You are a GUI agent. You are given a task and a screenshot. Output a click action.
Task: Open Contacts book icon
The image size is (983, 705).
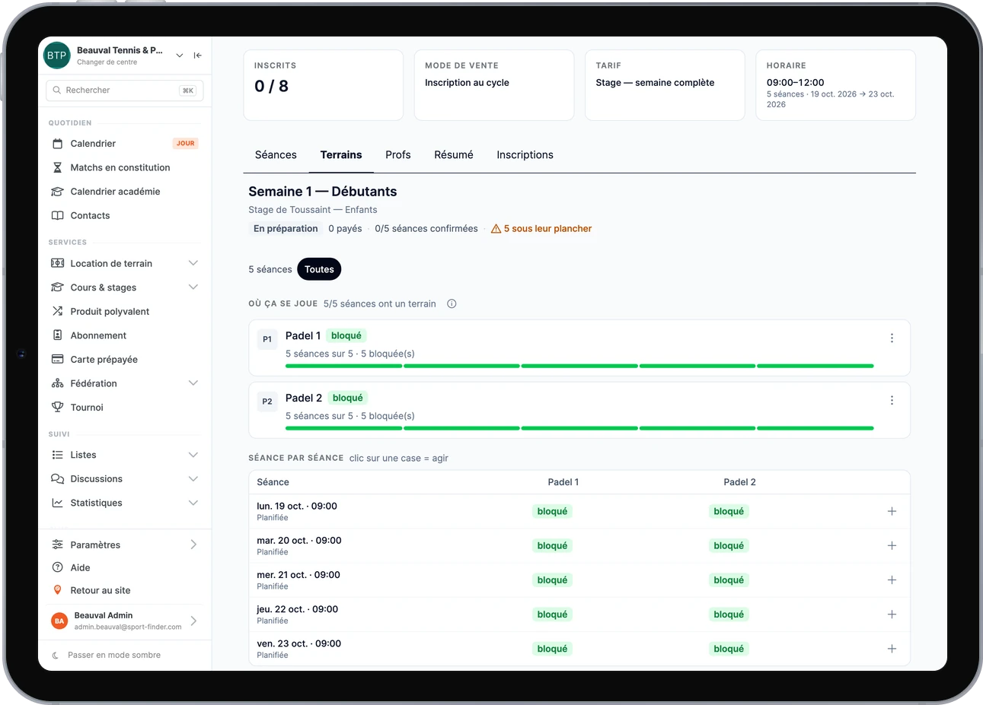(x=57, y=216)
